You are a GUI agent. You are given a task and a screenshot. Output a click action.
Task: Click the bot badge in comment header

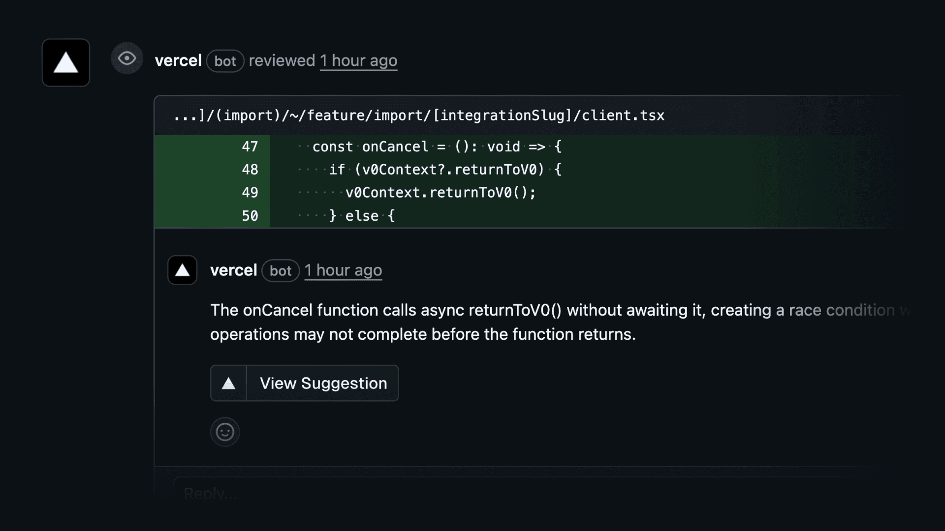281,271
